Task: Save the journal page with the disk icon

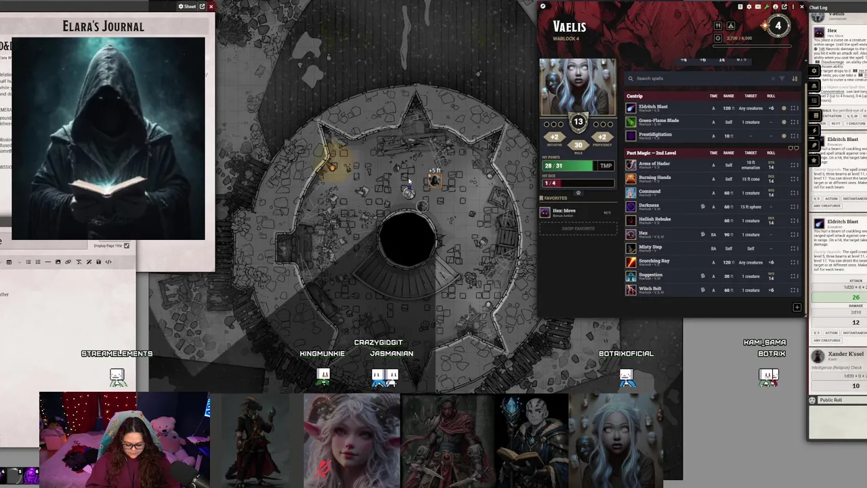Action: [98, 262]
